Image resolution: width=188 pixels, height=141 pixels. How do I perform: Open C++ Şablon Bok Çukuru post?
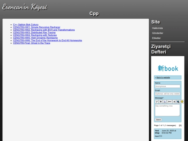coord(26,25)
